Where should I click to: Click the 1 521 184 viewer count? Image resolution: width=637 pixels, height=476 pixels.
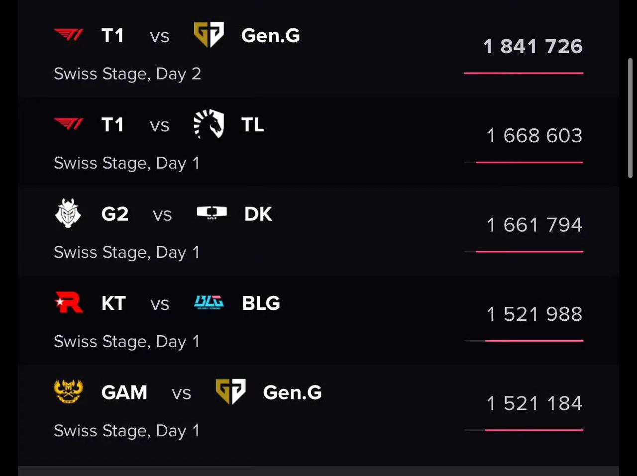tap(534, 403)
